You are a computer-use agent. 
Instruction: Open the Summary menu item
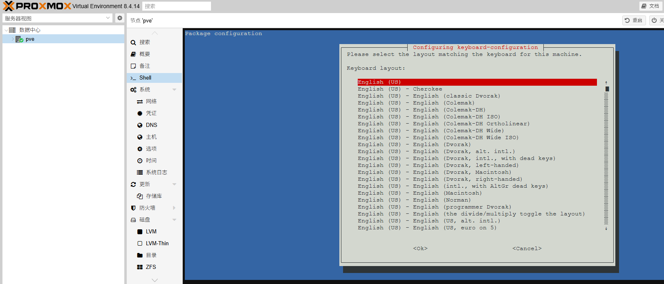144,54
